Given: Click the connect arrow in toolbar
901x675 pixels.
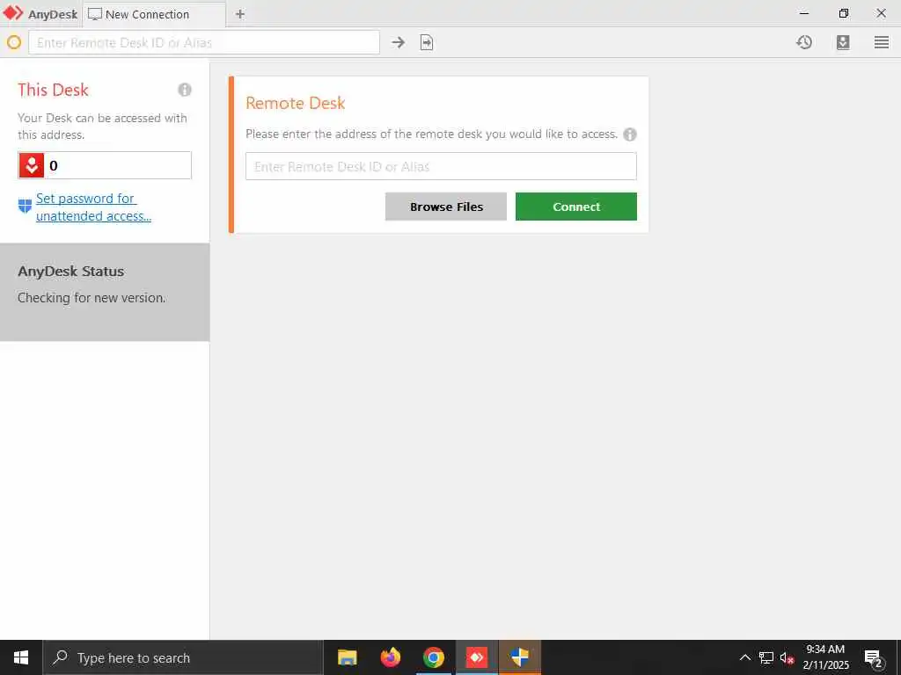Looking at the screenshot, I should pyautogui.click(x=399, y=42).
